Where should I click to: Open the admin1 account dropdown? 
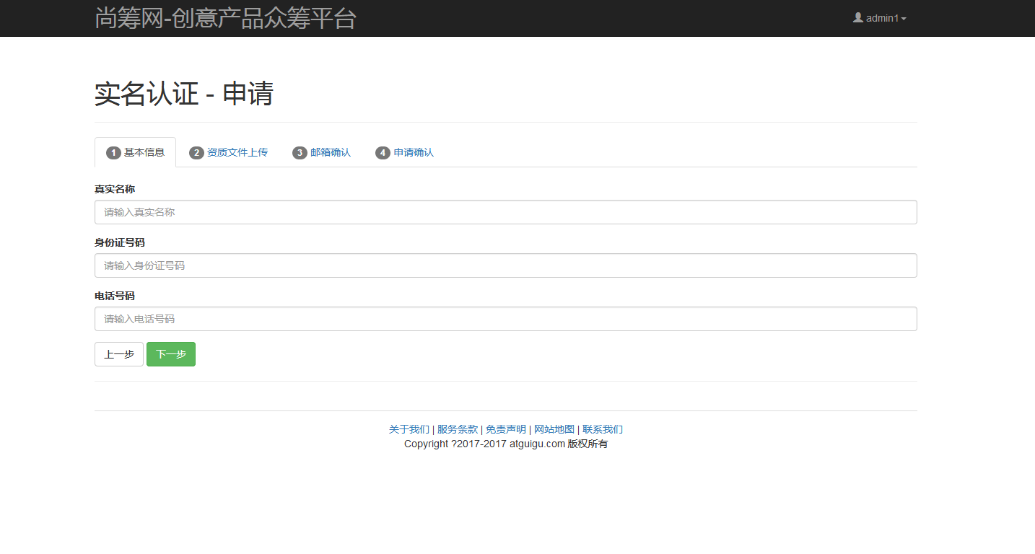click(879, 18)
